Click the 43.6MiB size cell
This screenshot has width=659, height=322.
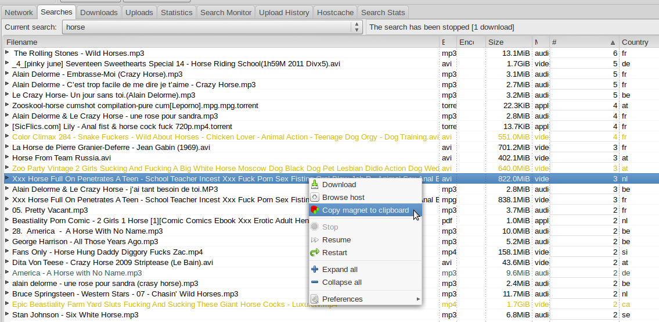pos(515,262)
